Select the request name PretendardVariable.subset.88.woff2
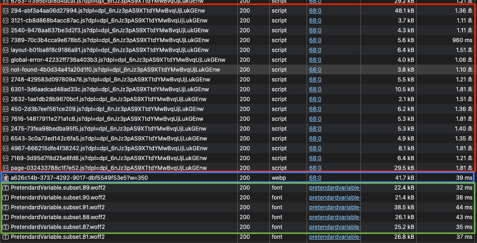This screenshot has width=477, height=243. [x=58, y=217]
